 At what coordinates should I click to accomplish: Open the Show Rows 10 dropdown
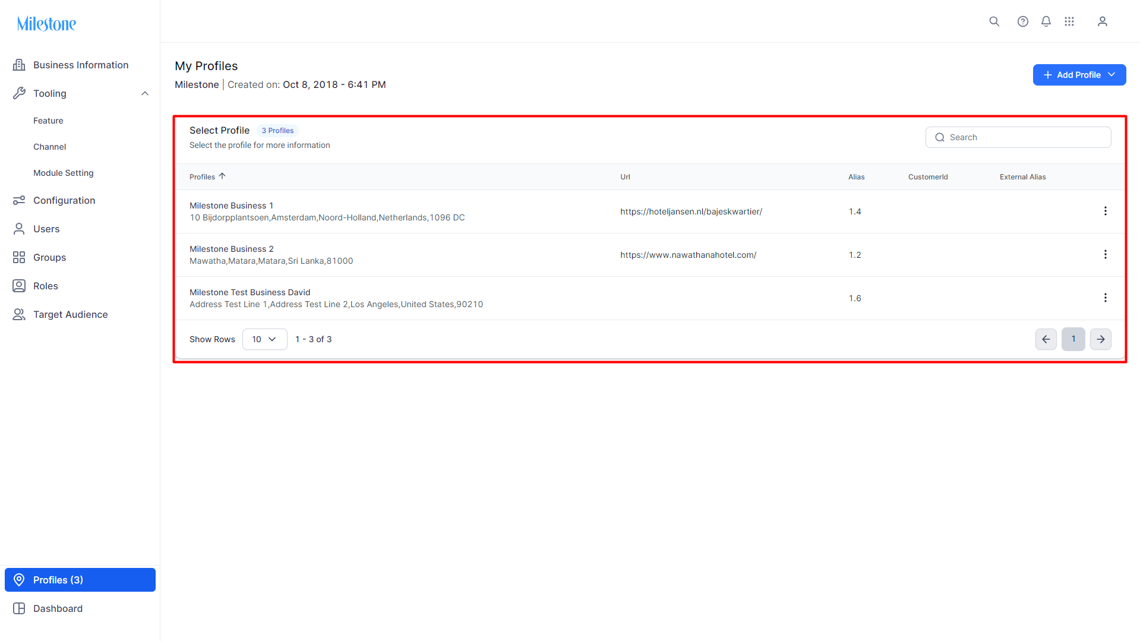point(265,339)
